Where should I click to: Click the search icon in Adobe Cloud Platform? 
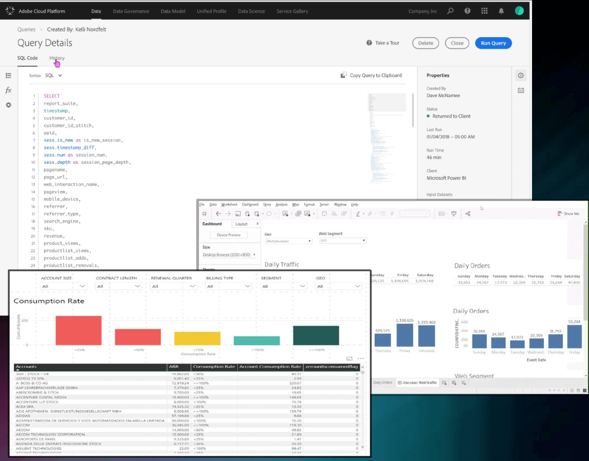[450, 11]
